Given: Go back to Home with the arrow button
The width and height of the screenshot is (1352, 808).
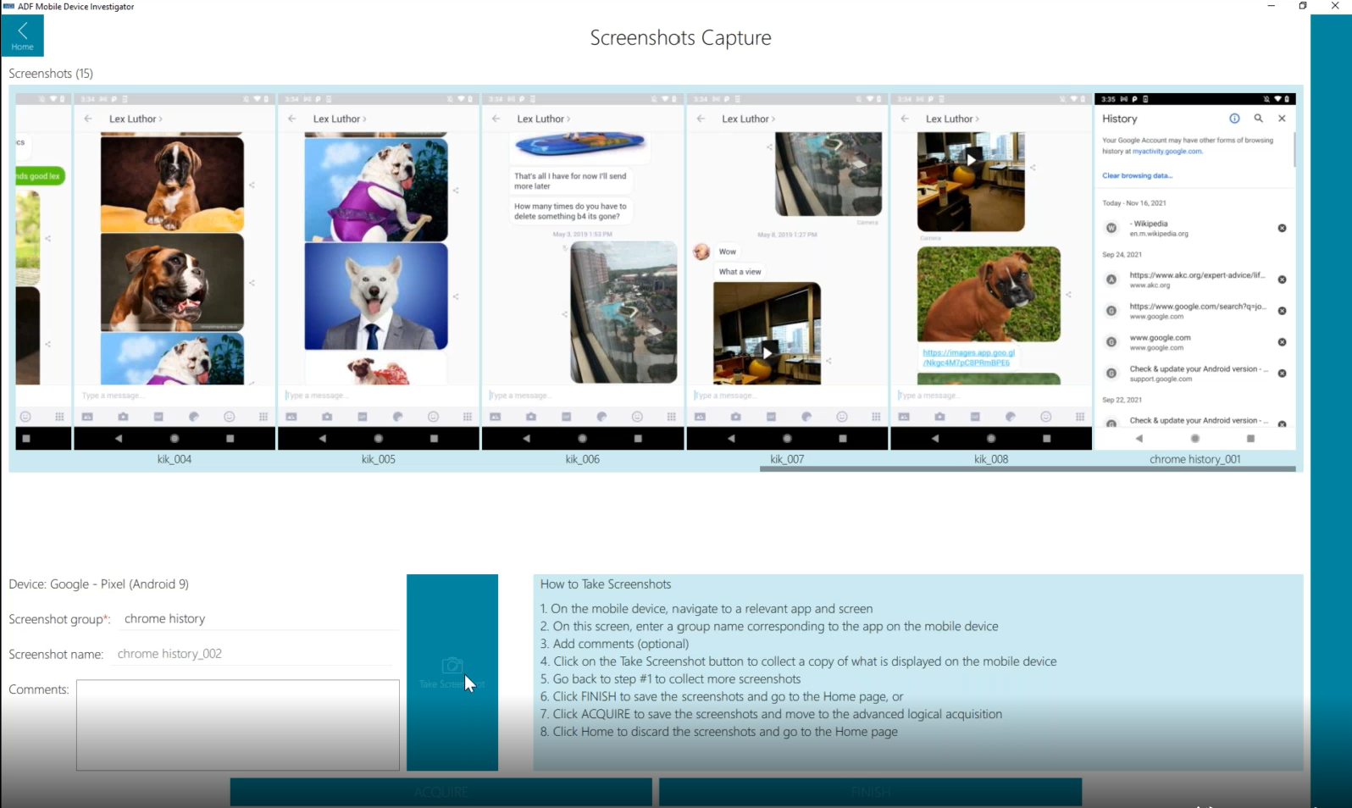Looking at the screenshot, I should (22, 36).
